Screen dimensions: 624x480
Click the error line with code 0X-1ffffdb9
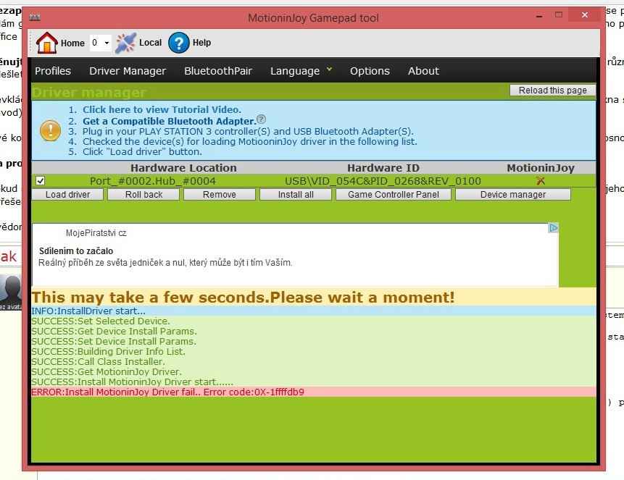(x=314, y=392)
